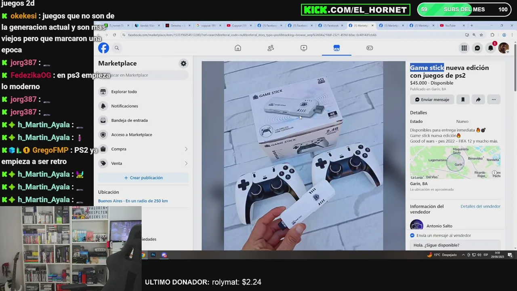The height and width of the screenshot is (291, 517).
Task: Select Explorar todo in Marketplace sidebar
Action: pos(143,92)
